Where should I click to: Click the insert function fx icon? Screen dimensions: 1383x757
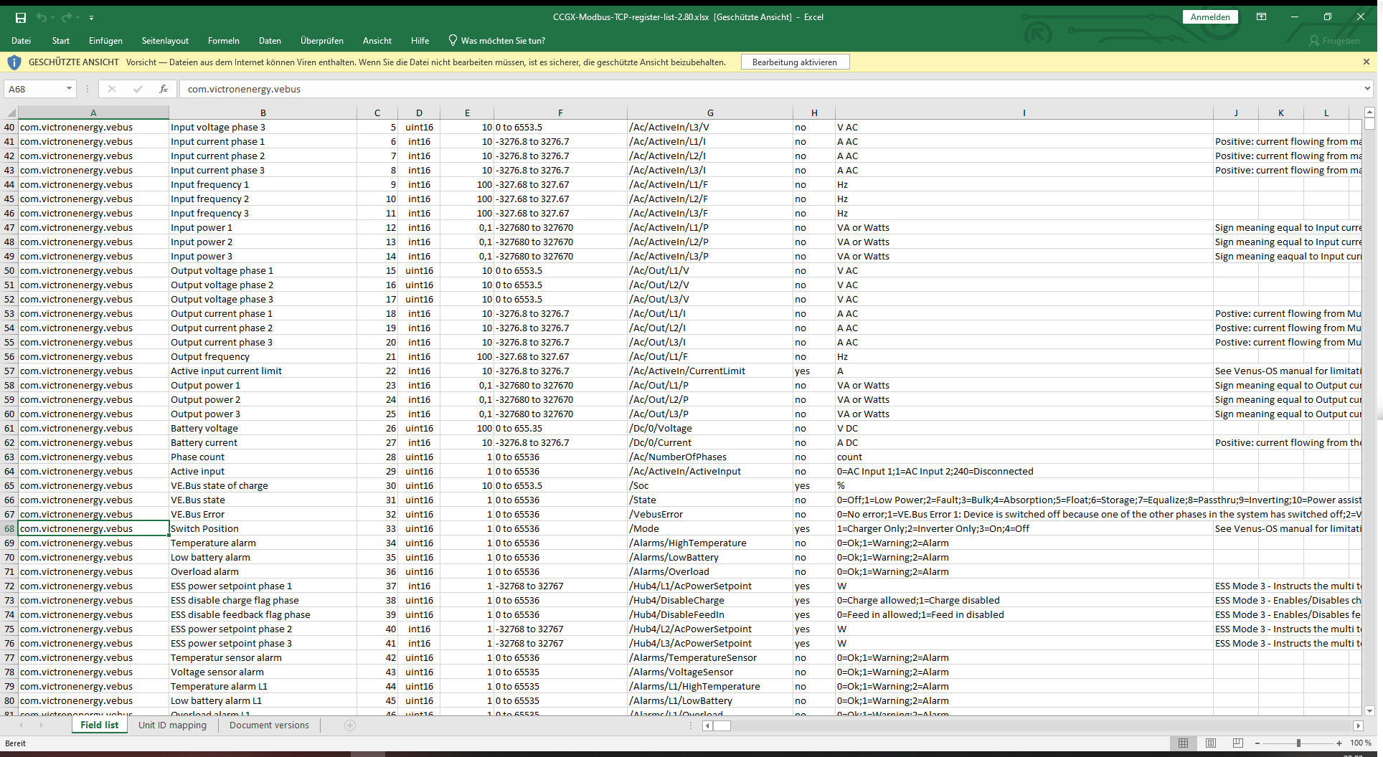pyautogui.click(x=164, y=89)
